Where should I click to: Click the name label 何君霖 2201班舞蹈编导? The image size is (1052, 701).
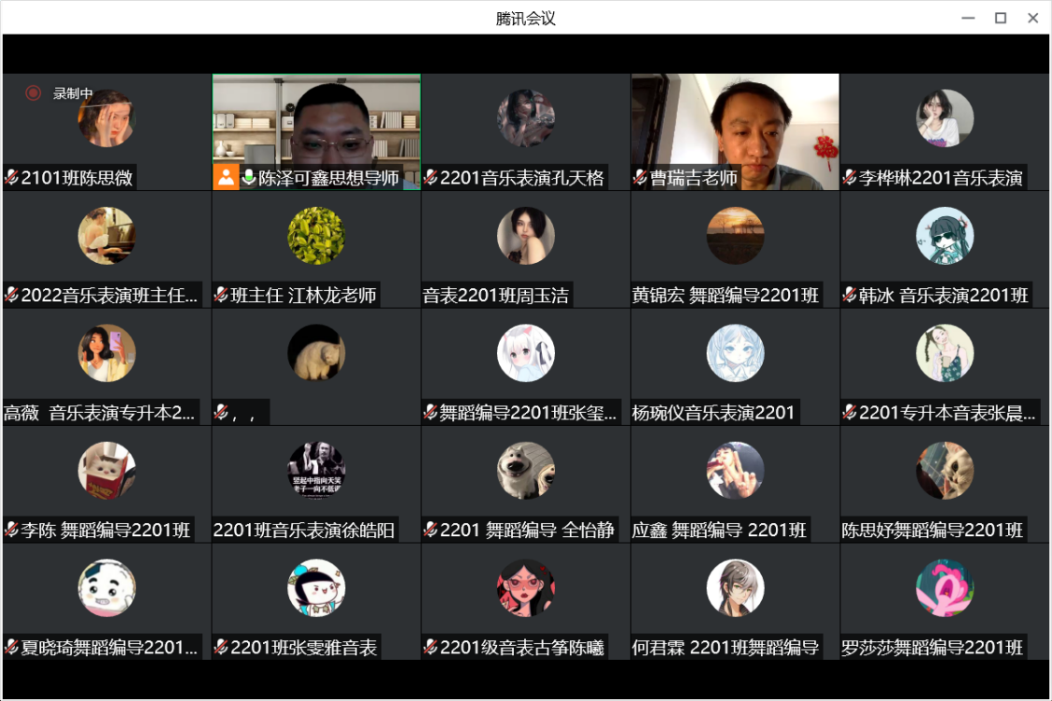(726, 648)
